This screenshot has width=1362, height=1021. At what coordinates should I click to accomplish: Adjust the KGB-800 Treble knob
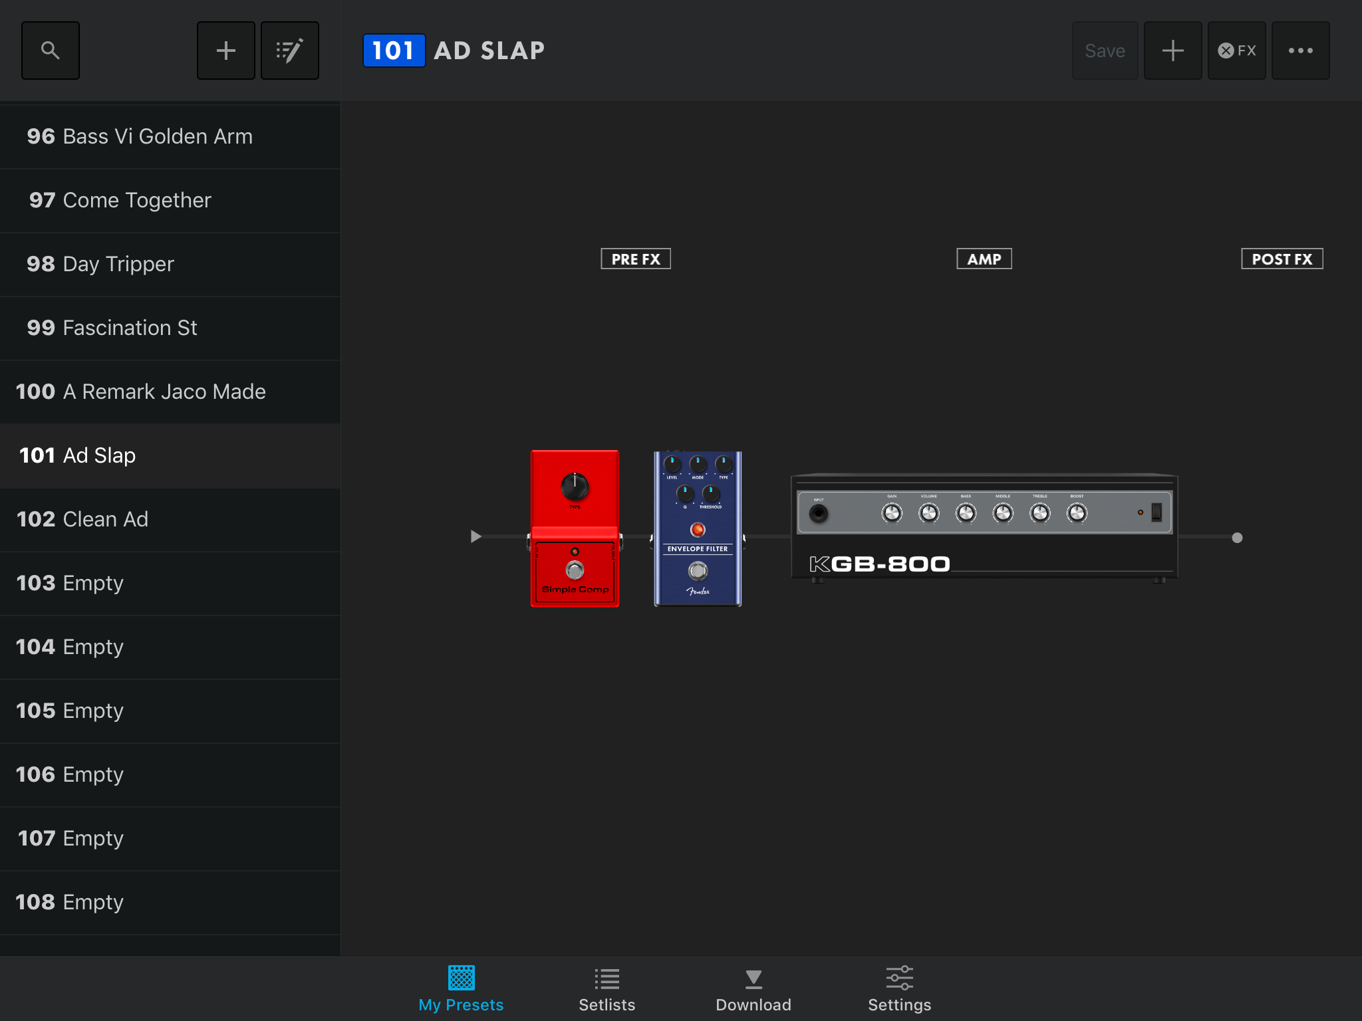pos(1040,512)
